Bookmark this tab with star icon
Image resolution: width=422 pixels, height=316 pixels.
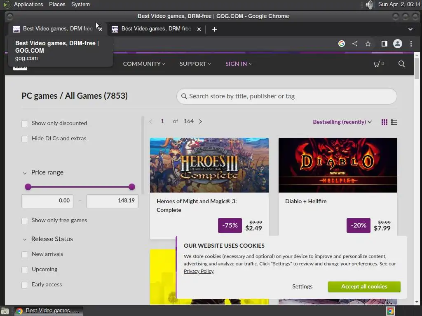(x=368, y=44)
